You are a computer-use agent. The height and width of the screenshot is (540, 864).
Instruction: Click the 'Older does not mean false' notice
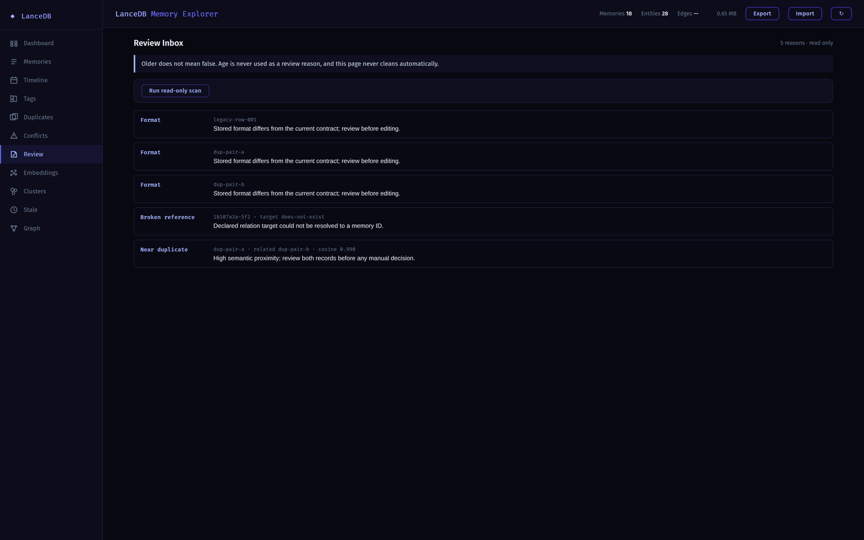(x=483, y=64)
